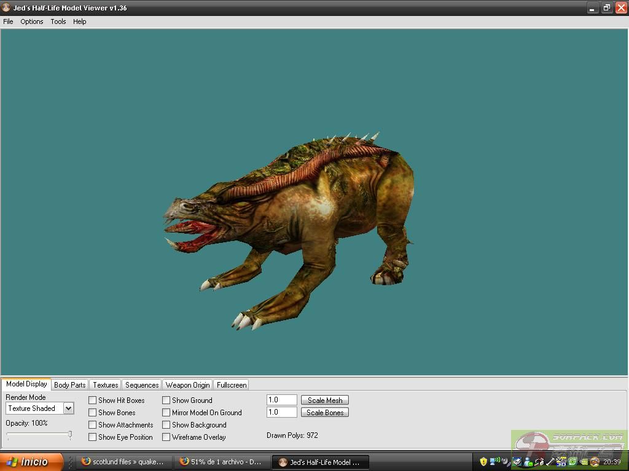629x471 pixels.
Task: Enable Show Hit Boxes checkbox
Action: click(x=93, y=400)
